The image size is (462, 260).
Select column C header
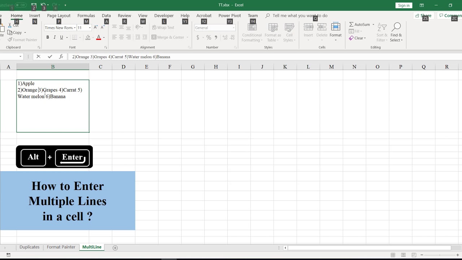[100, 67]
